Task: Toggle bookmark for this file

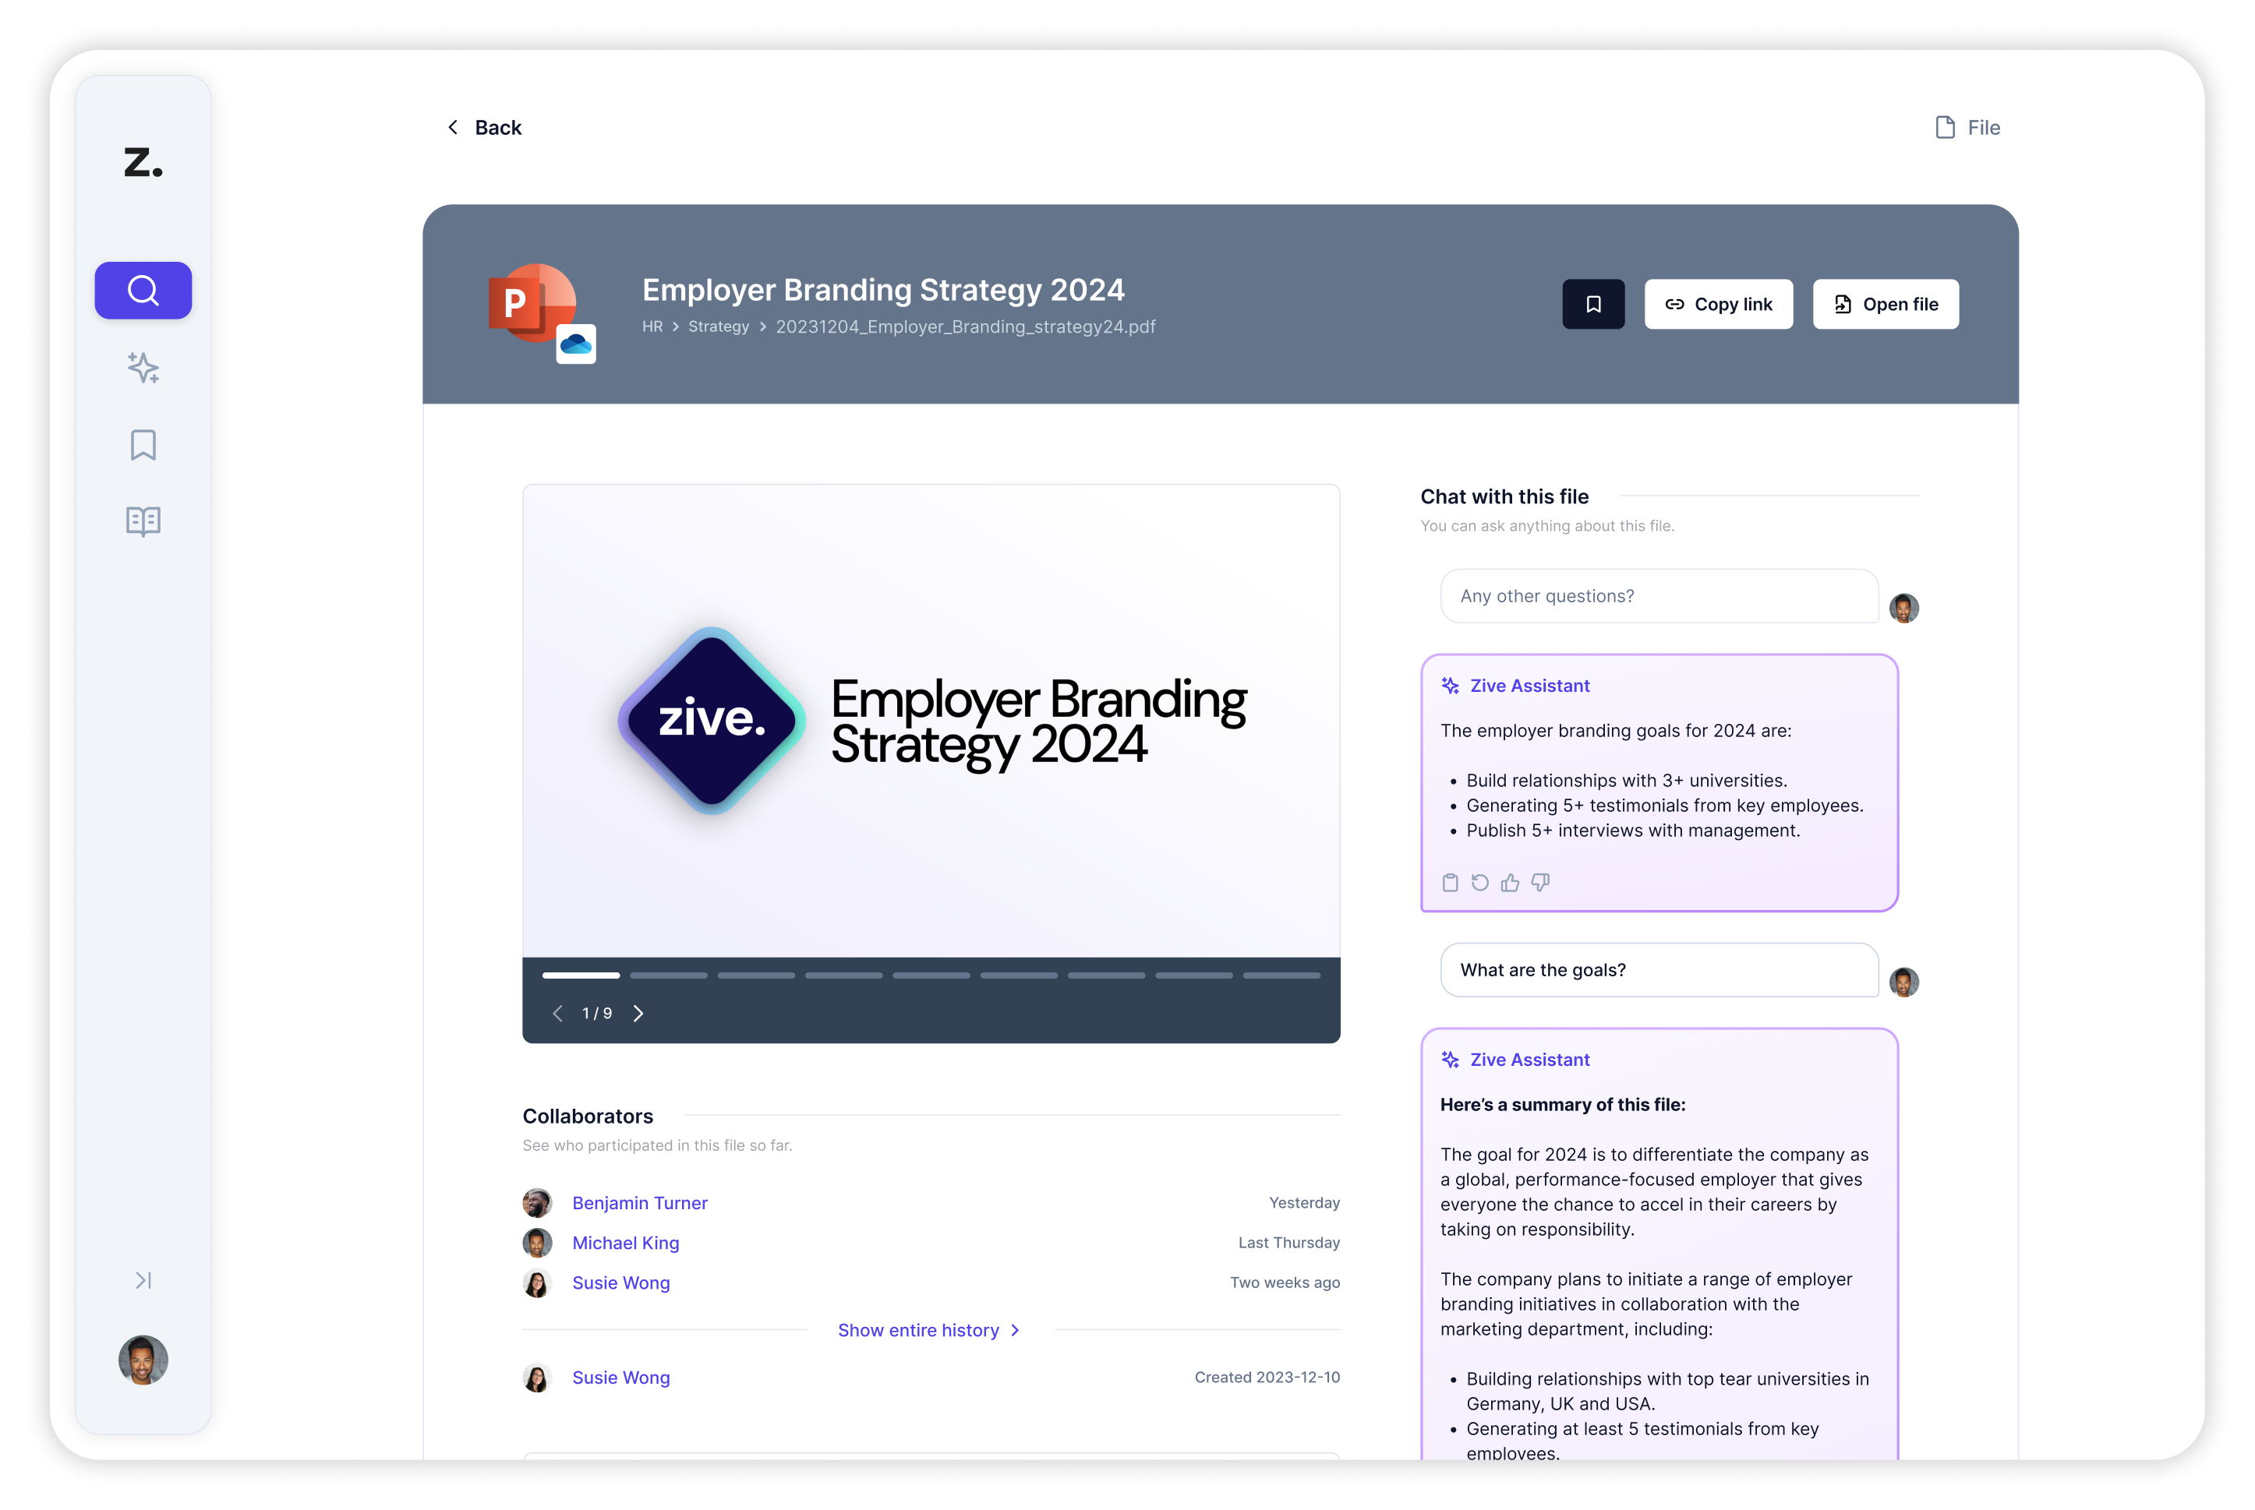Action: 1592,305
